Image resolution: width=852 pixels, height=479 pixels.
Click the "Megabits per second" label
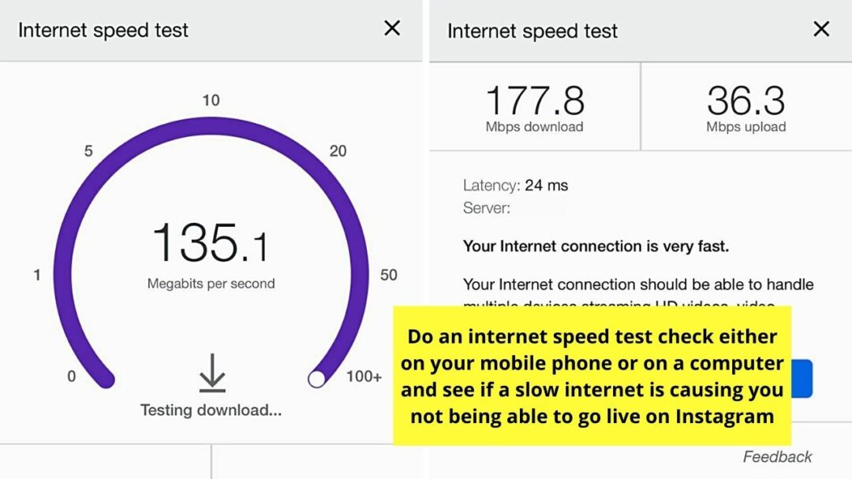click(211, 284)
